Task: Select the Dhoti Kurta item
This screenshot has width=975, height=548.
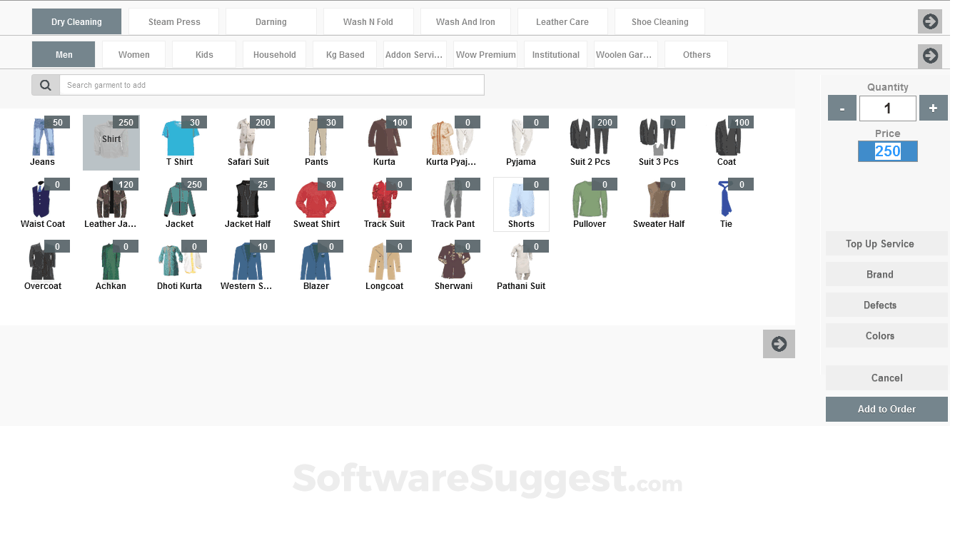Action: click(x=179, y=263)
